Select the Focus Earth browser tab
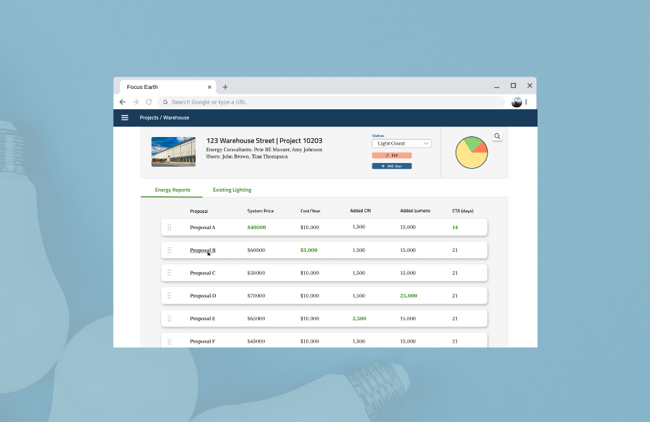Viewport: 650px width, 422px height. [168, 87]
